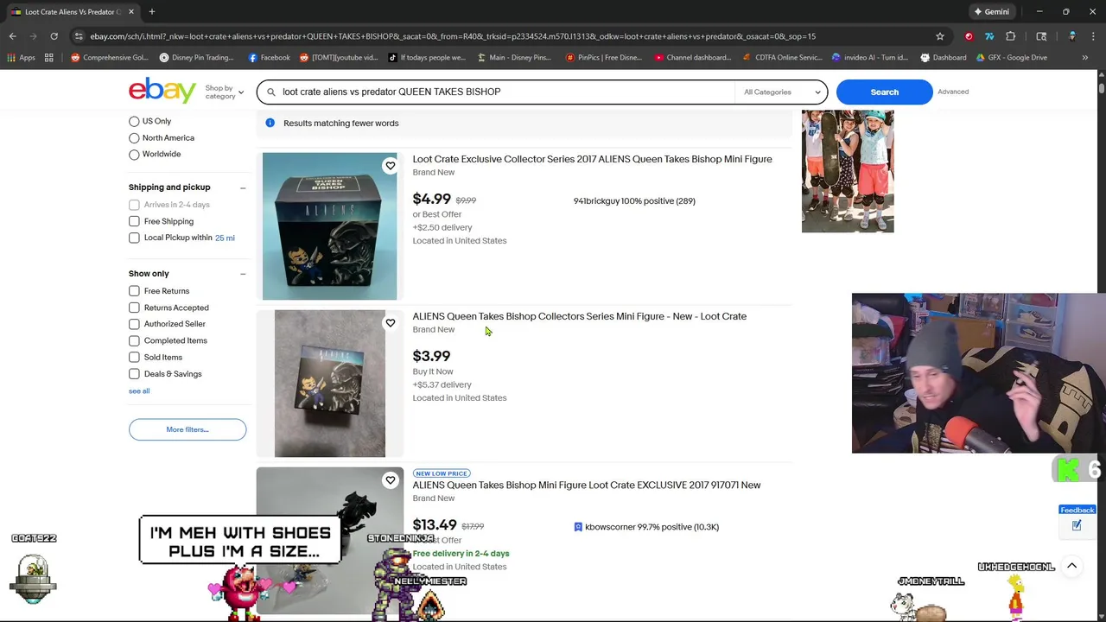Reload the current browser page
The height and width of the screenshot is (622, 1106).
[54, 36]
